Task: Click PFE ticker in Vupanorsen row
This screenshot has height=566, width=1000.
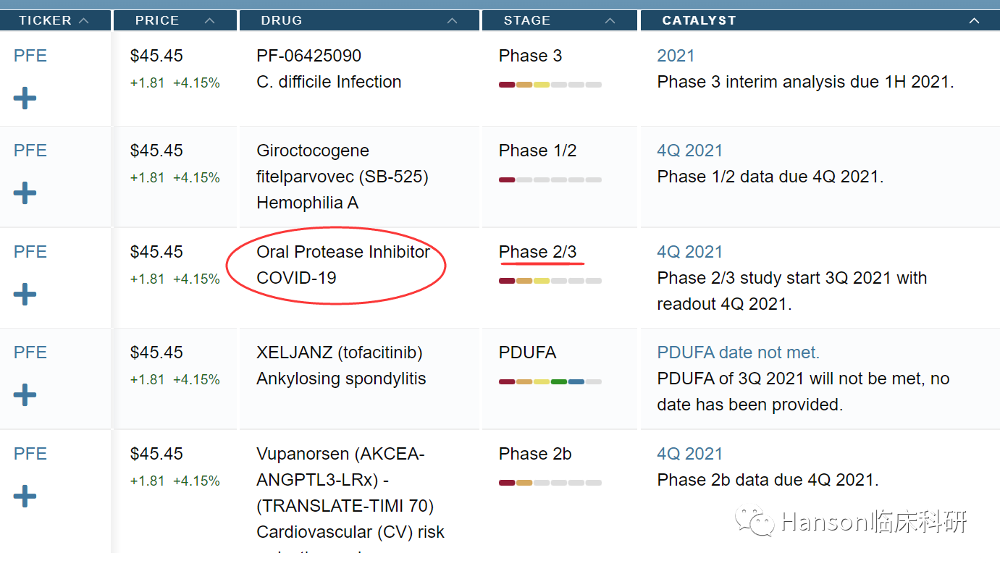Action: [30, 454]
